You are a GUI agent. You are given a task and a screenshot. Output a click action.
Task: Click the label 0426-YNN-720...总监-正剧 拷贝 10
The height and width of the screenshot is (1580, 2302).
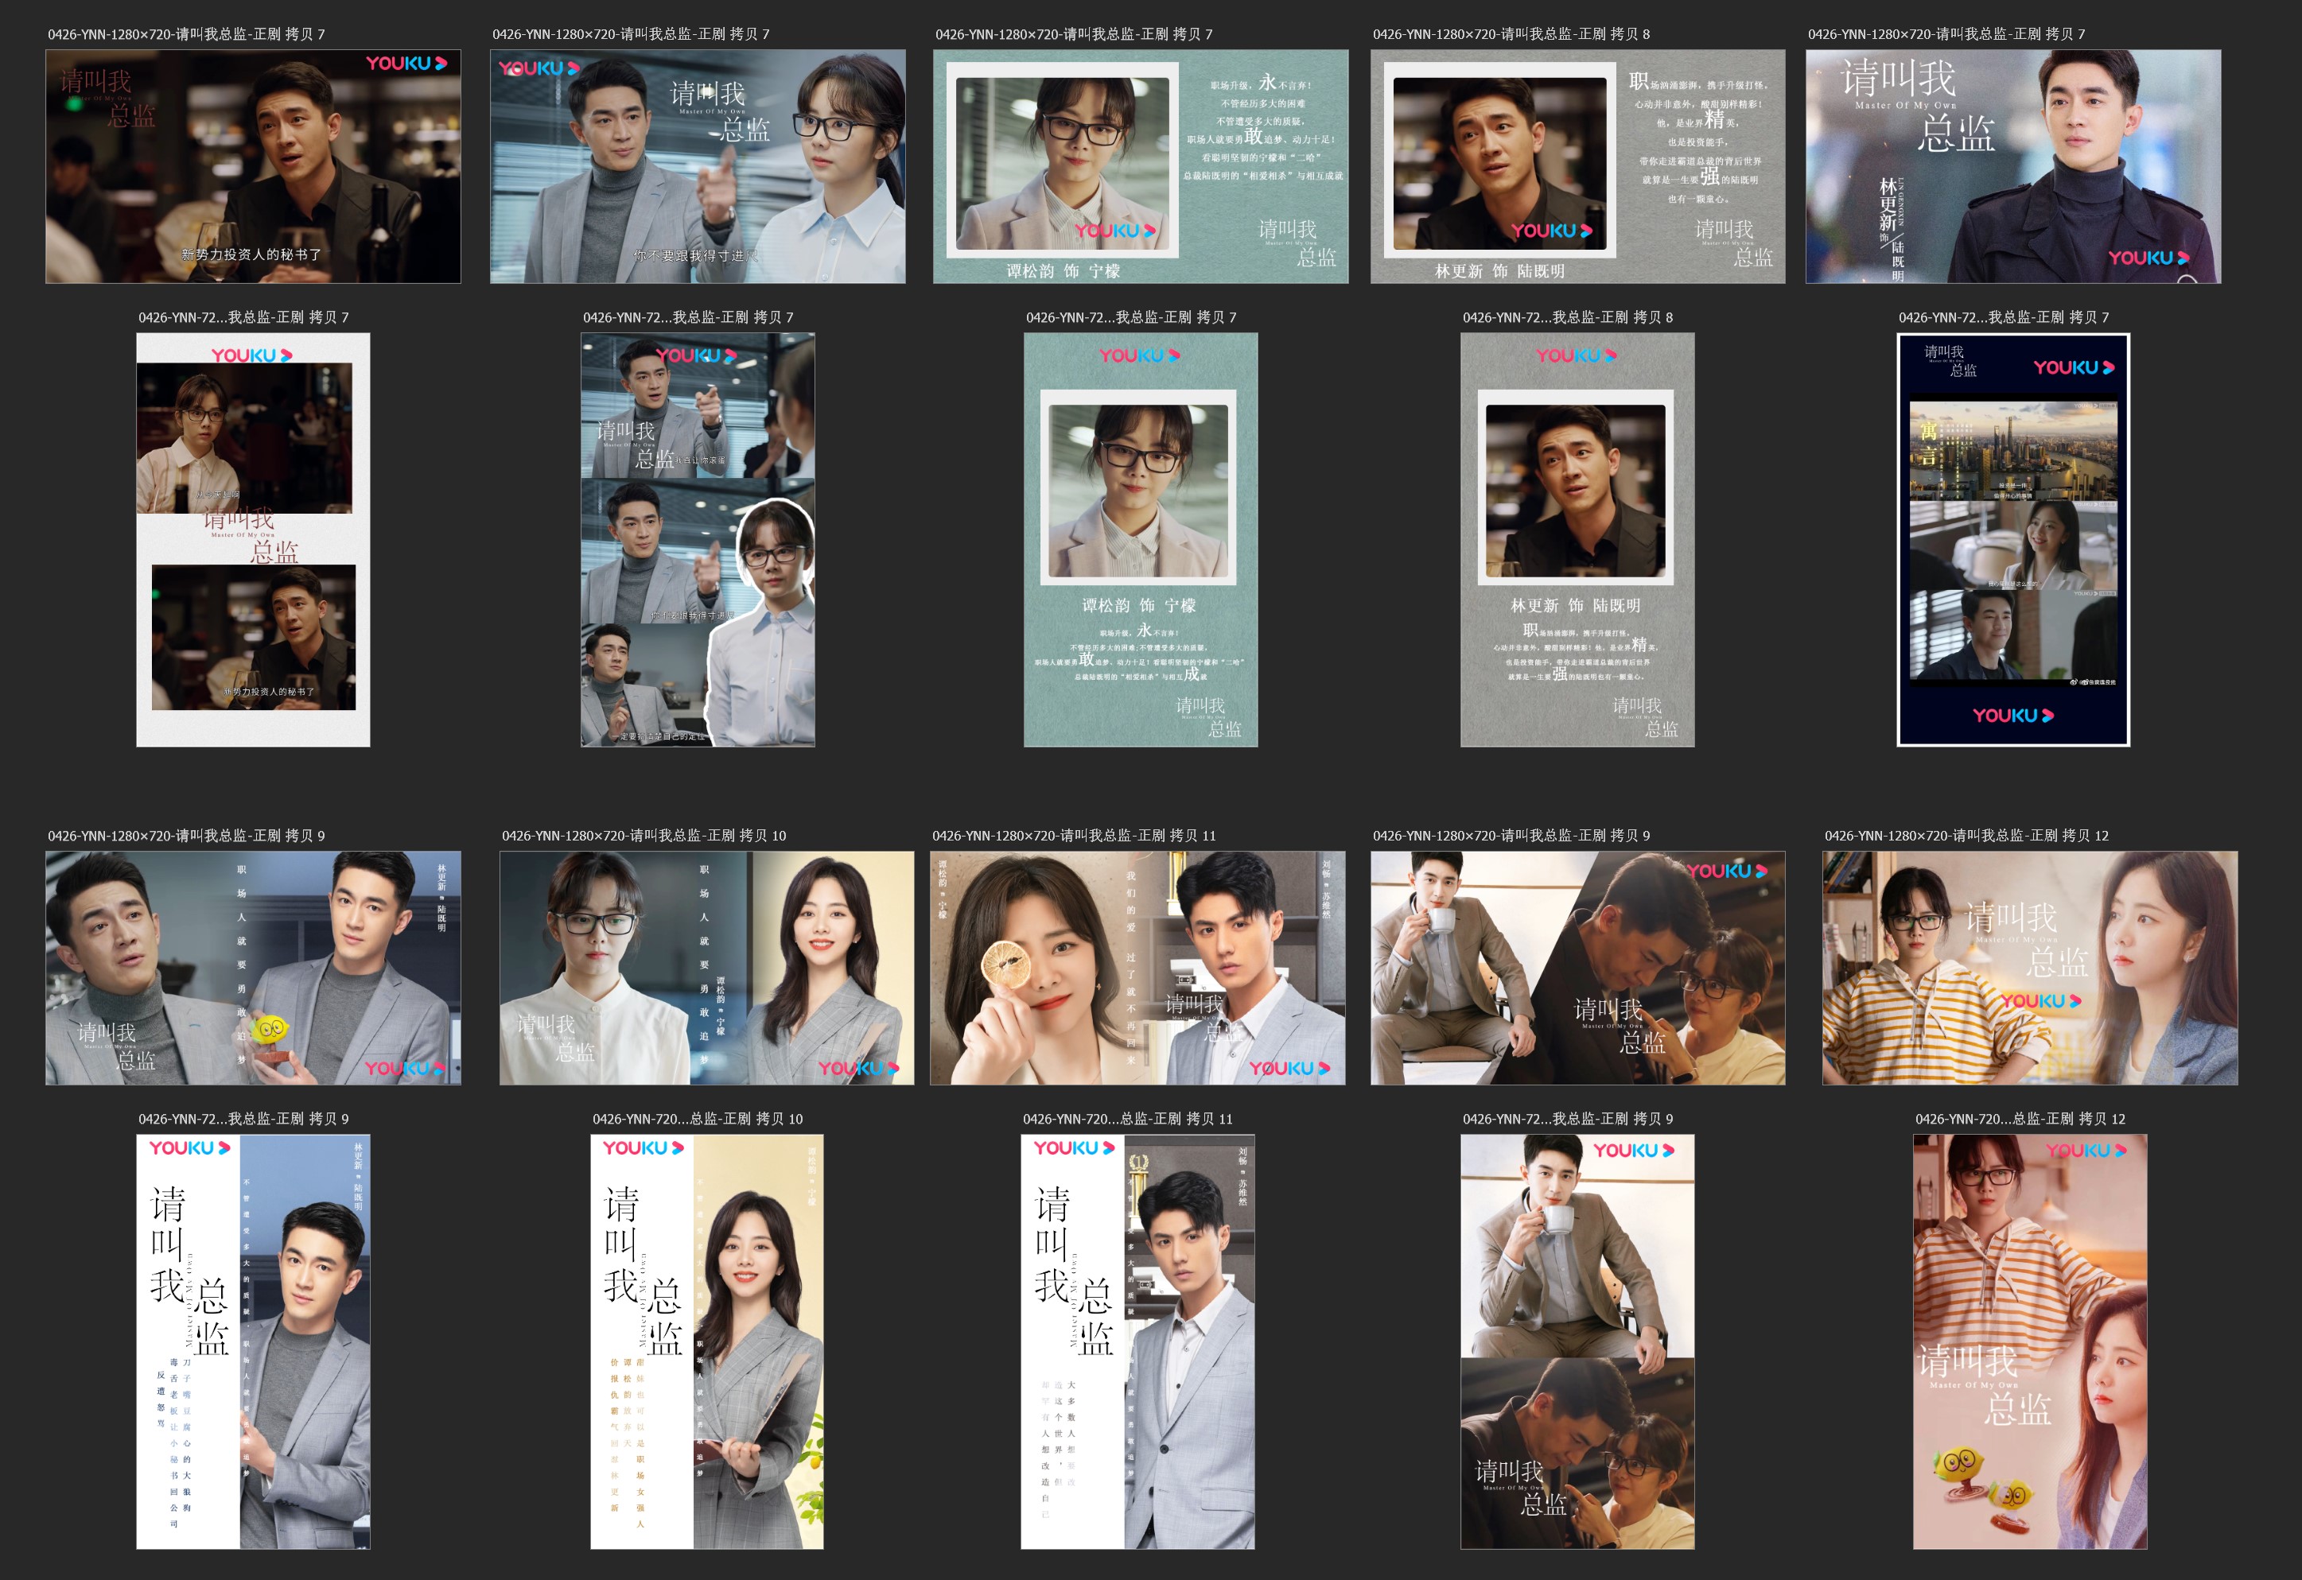pos(698,1119)
